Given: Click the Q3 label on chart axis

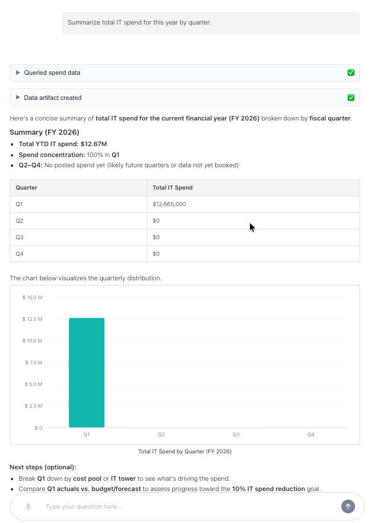Looking at the screenshot, I should [x=236, y=435].
